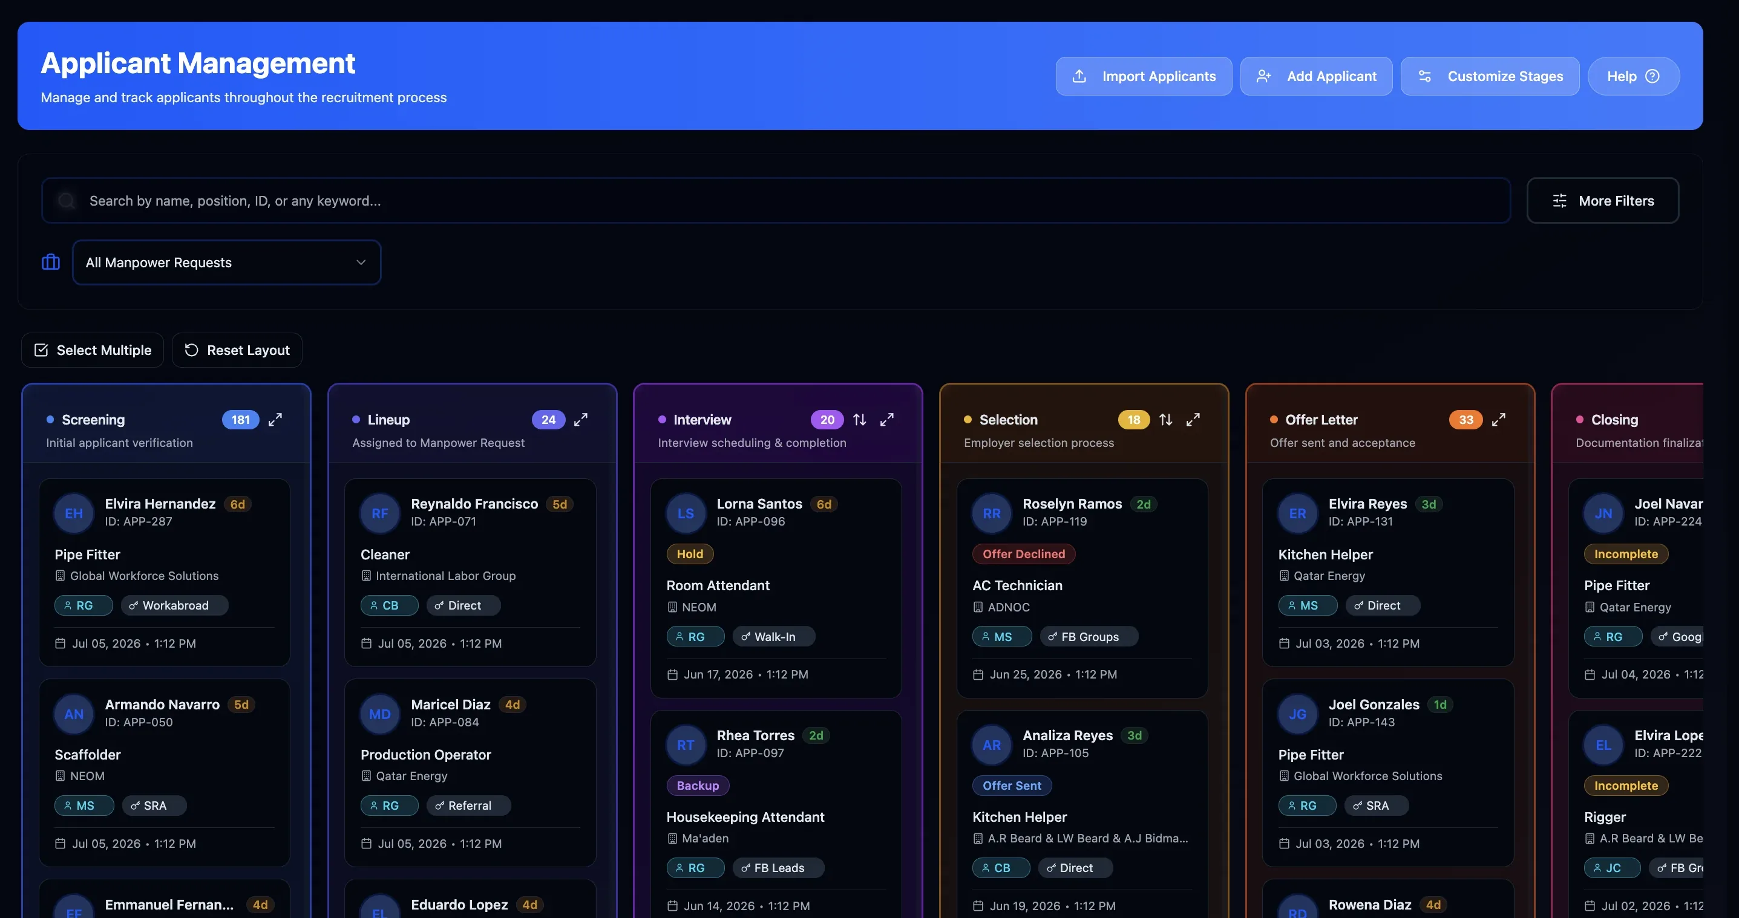Open the All Manpower Requests dropdown
Viewport: 1739px width, 918px height.
227,262
